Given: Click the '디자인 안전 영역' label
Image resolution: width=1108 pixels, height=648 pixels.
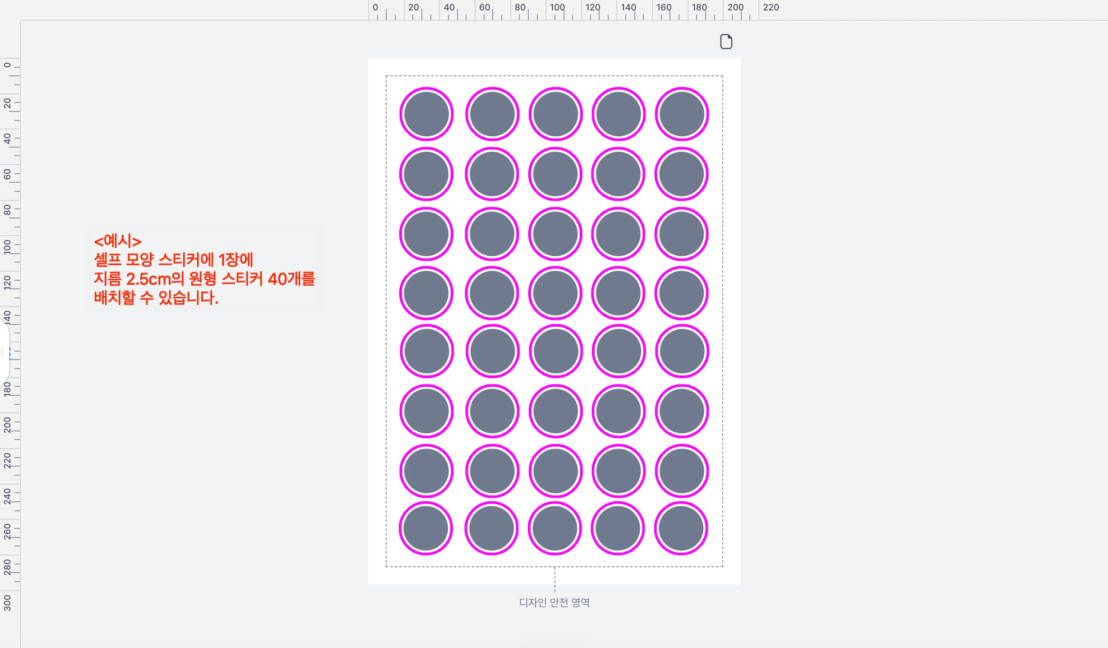Looking at the screenshot, I should (554, 602).
